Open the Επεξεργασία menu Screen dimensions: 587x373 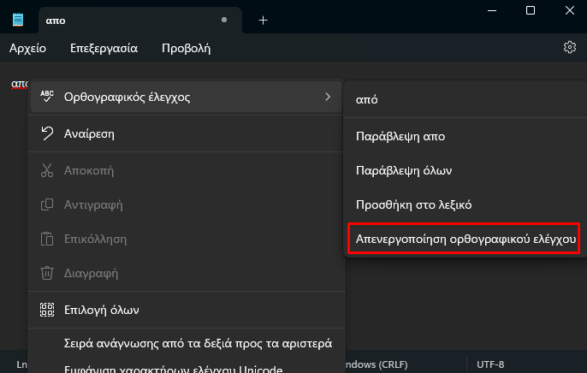[x=104, y=48]
